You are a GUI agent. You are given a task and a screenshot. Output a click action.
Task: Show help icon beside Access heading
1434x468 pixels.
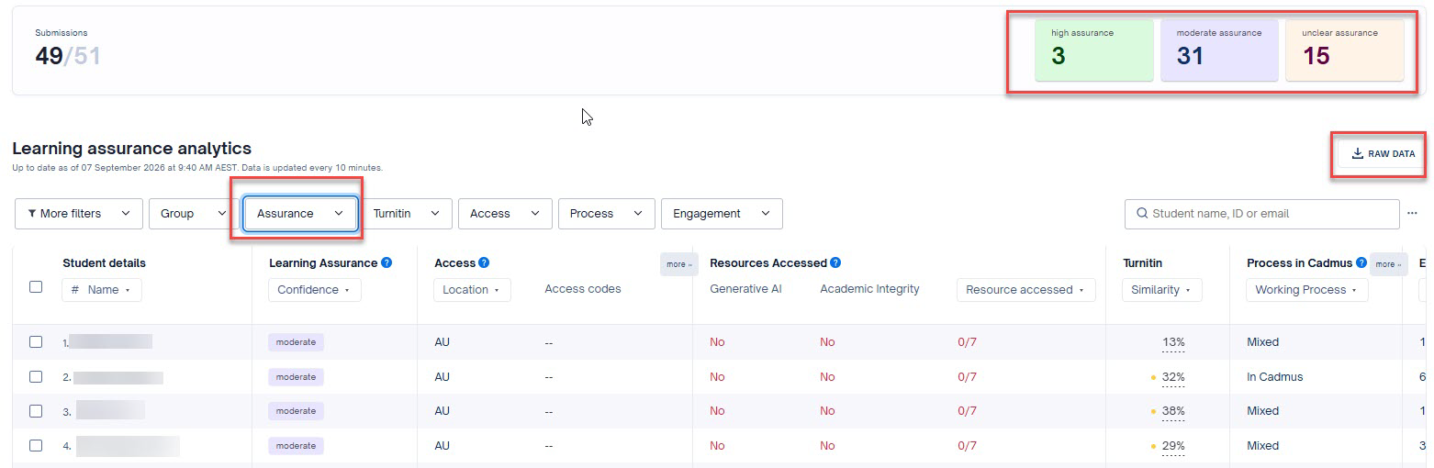tap(484, 262)
